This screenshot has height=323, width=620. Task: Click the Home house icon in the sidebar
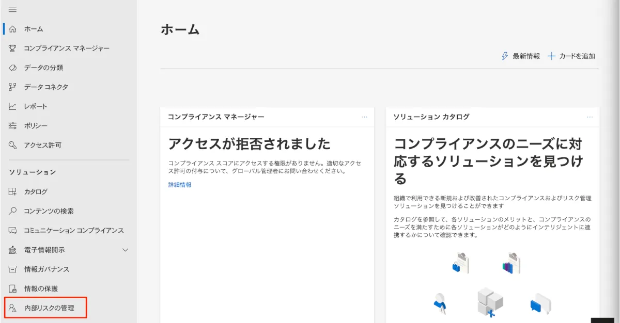(13, 29)
